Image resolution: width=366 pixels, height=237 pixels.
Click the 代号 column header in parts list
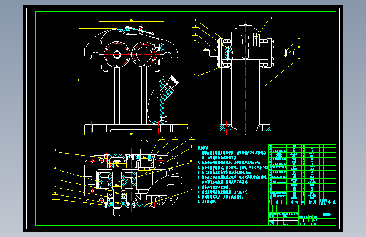coord(279,202)
